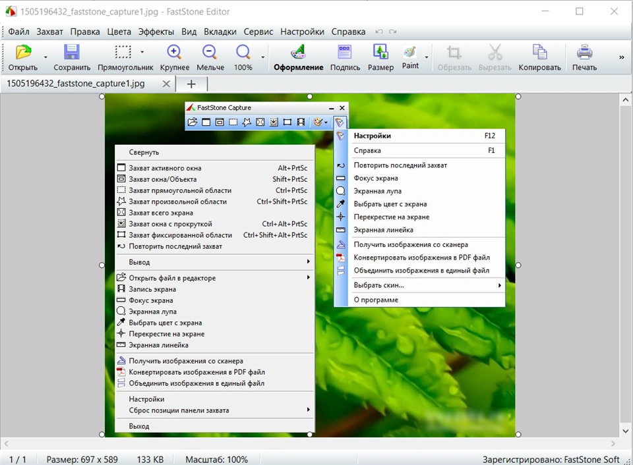Viewport: 633px width, 465px height.
Task: Click the 133 KB file size in status bar
Action: (150, 459)
